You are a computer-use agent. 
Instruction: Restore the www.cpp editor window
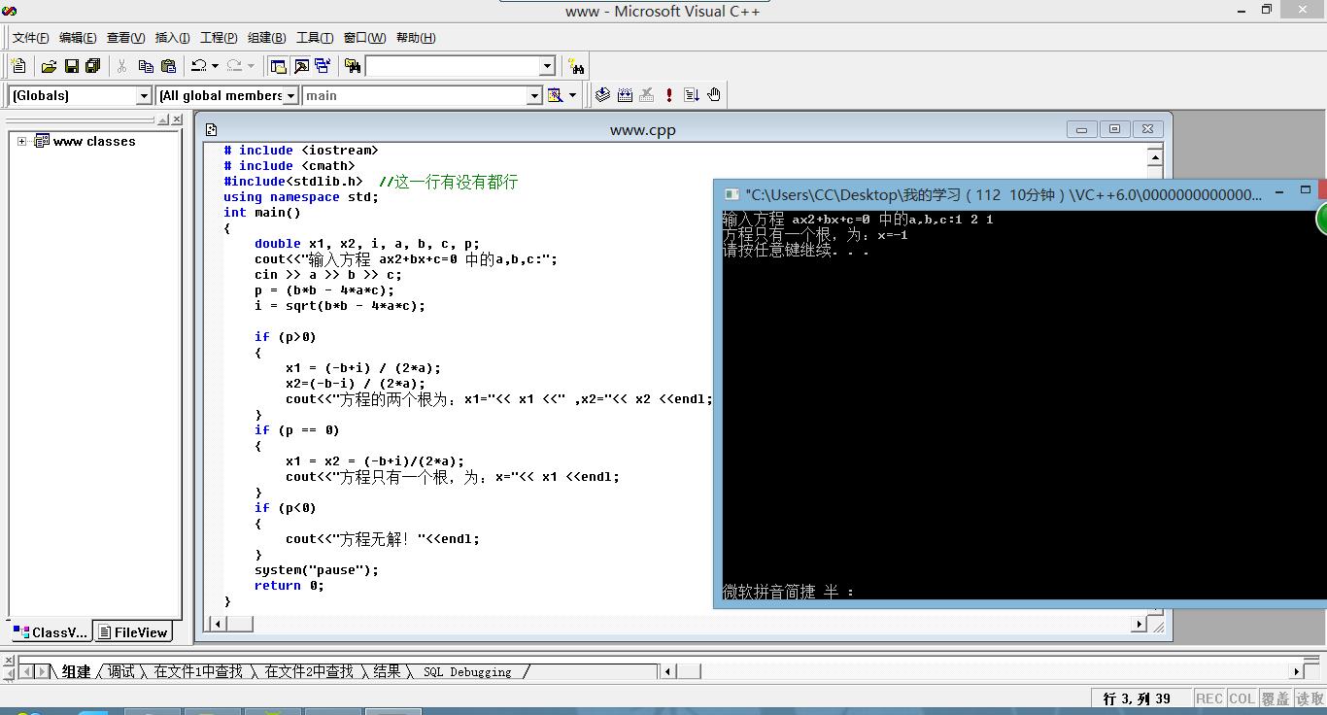1114,129
